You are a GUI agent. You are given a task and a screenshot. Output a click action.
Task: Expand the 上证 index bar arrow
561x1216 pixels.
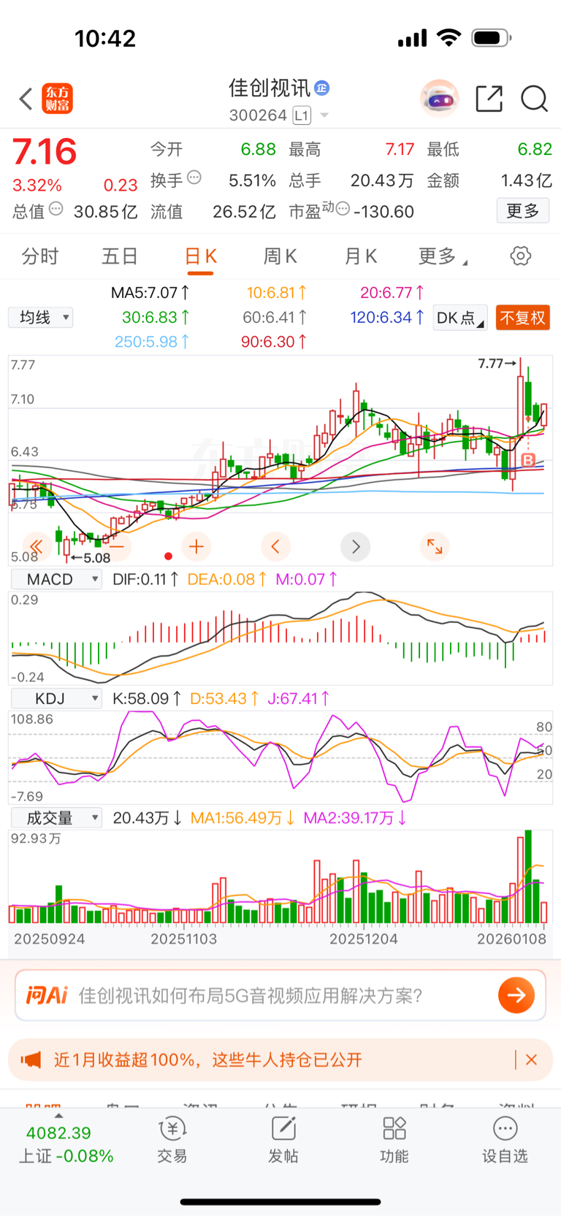[58, 1117]
